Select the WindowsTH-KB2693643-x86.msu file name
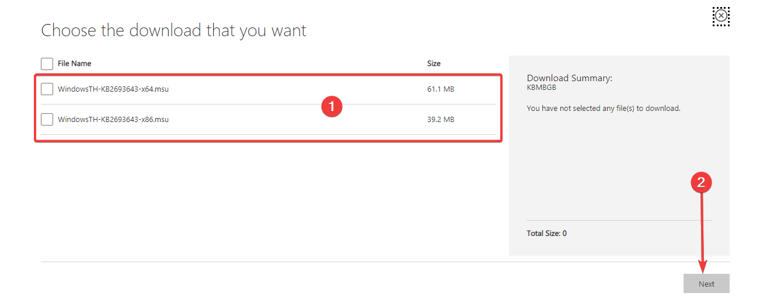The height and width of the screenshot is (303, 767). tap(113, 120)
